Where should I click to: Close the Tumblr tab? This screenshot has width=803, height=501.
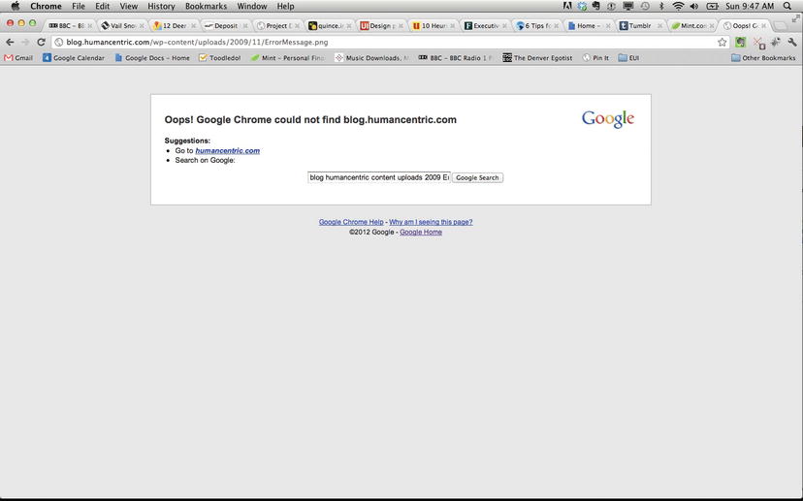click(659, 25)
